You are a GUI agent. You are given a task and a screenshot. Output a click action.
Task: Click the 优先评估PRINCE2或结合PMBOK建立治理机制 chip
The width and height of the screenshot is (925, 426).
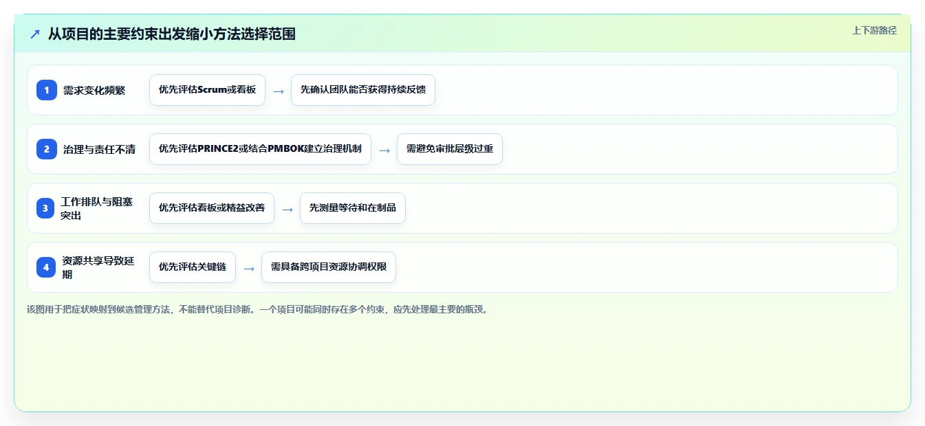[x=260, y=149]
